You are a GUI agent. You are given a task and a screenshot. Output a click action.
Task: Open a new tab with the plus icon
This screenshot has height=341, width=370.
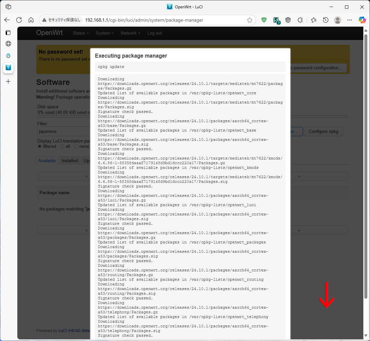pyautogui.click(x=8, y=81)
